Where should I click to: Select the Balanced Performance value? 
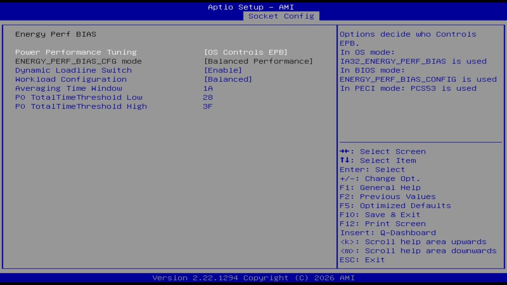pyautogui.click(x=258, y=61)
